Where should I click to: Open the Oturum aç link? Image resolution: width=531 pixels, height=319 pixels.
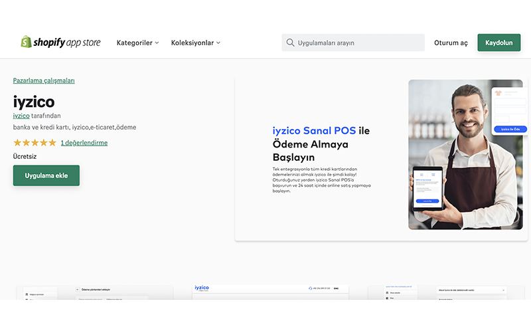pyautogui.click(x=451, y=43)
